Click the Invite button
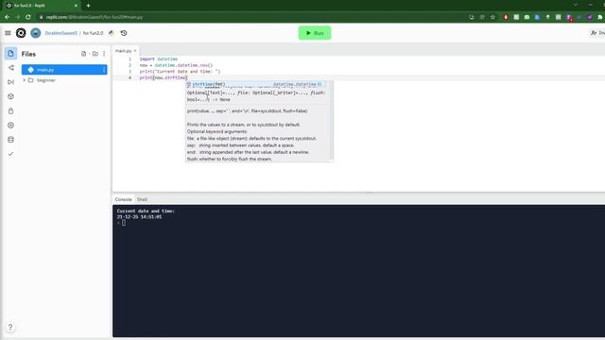The width and height of the screenshot is (605, 340). click(597, 33)
